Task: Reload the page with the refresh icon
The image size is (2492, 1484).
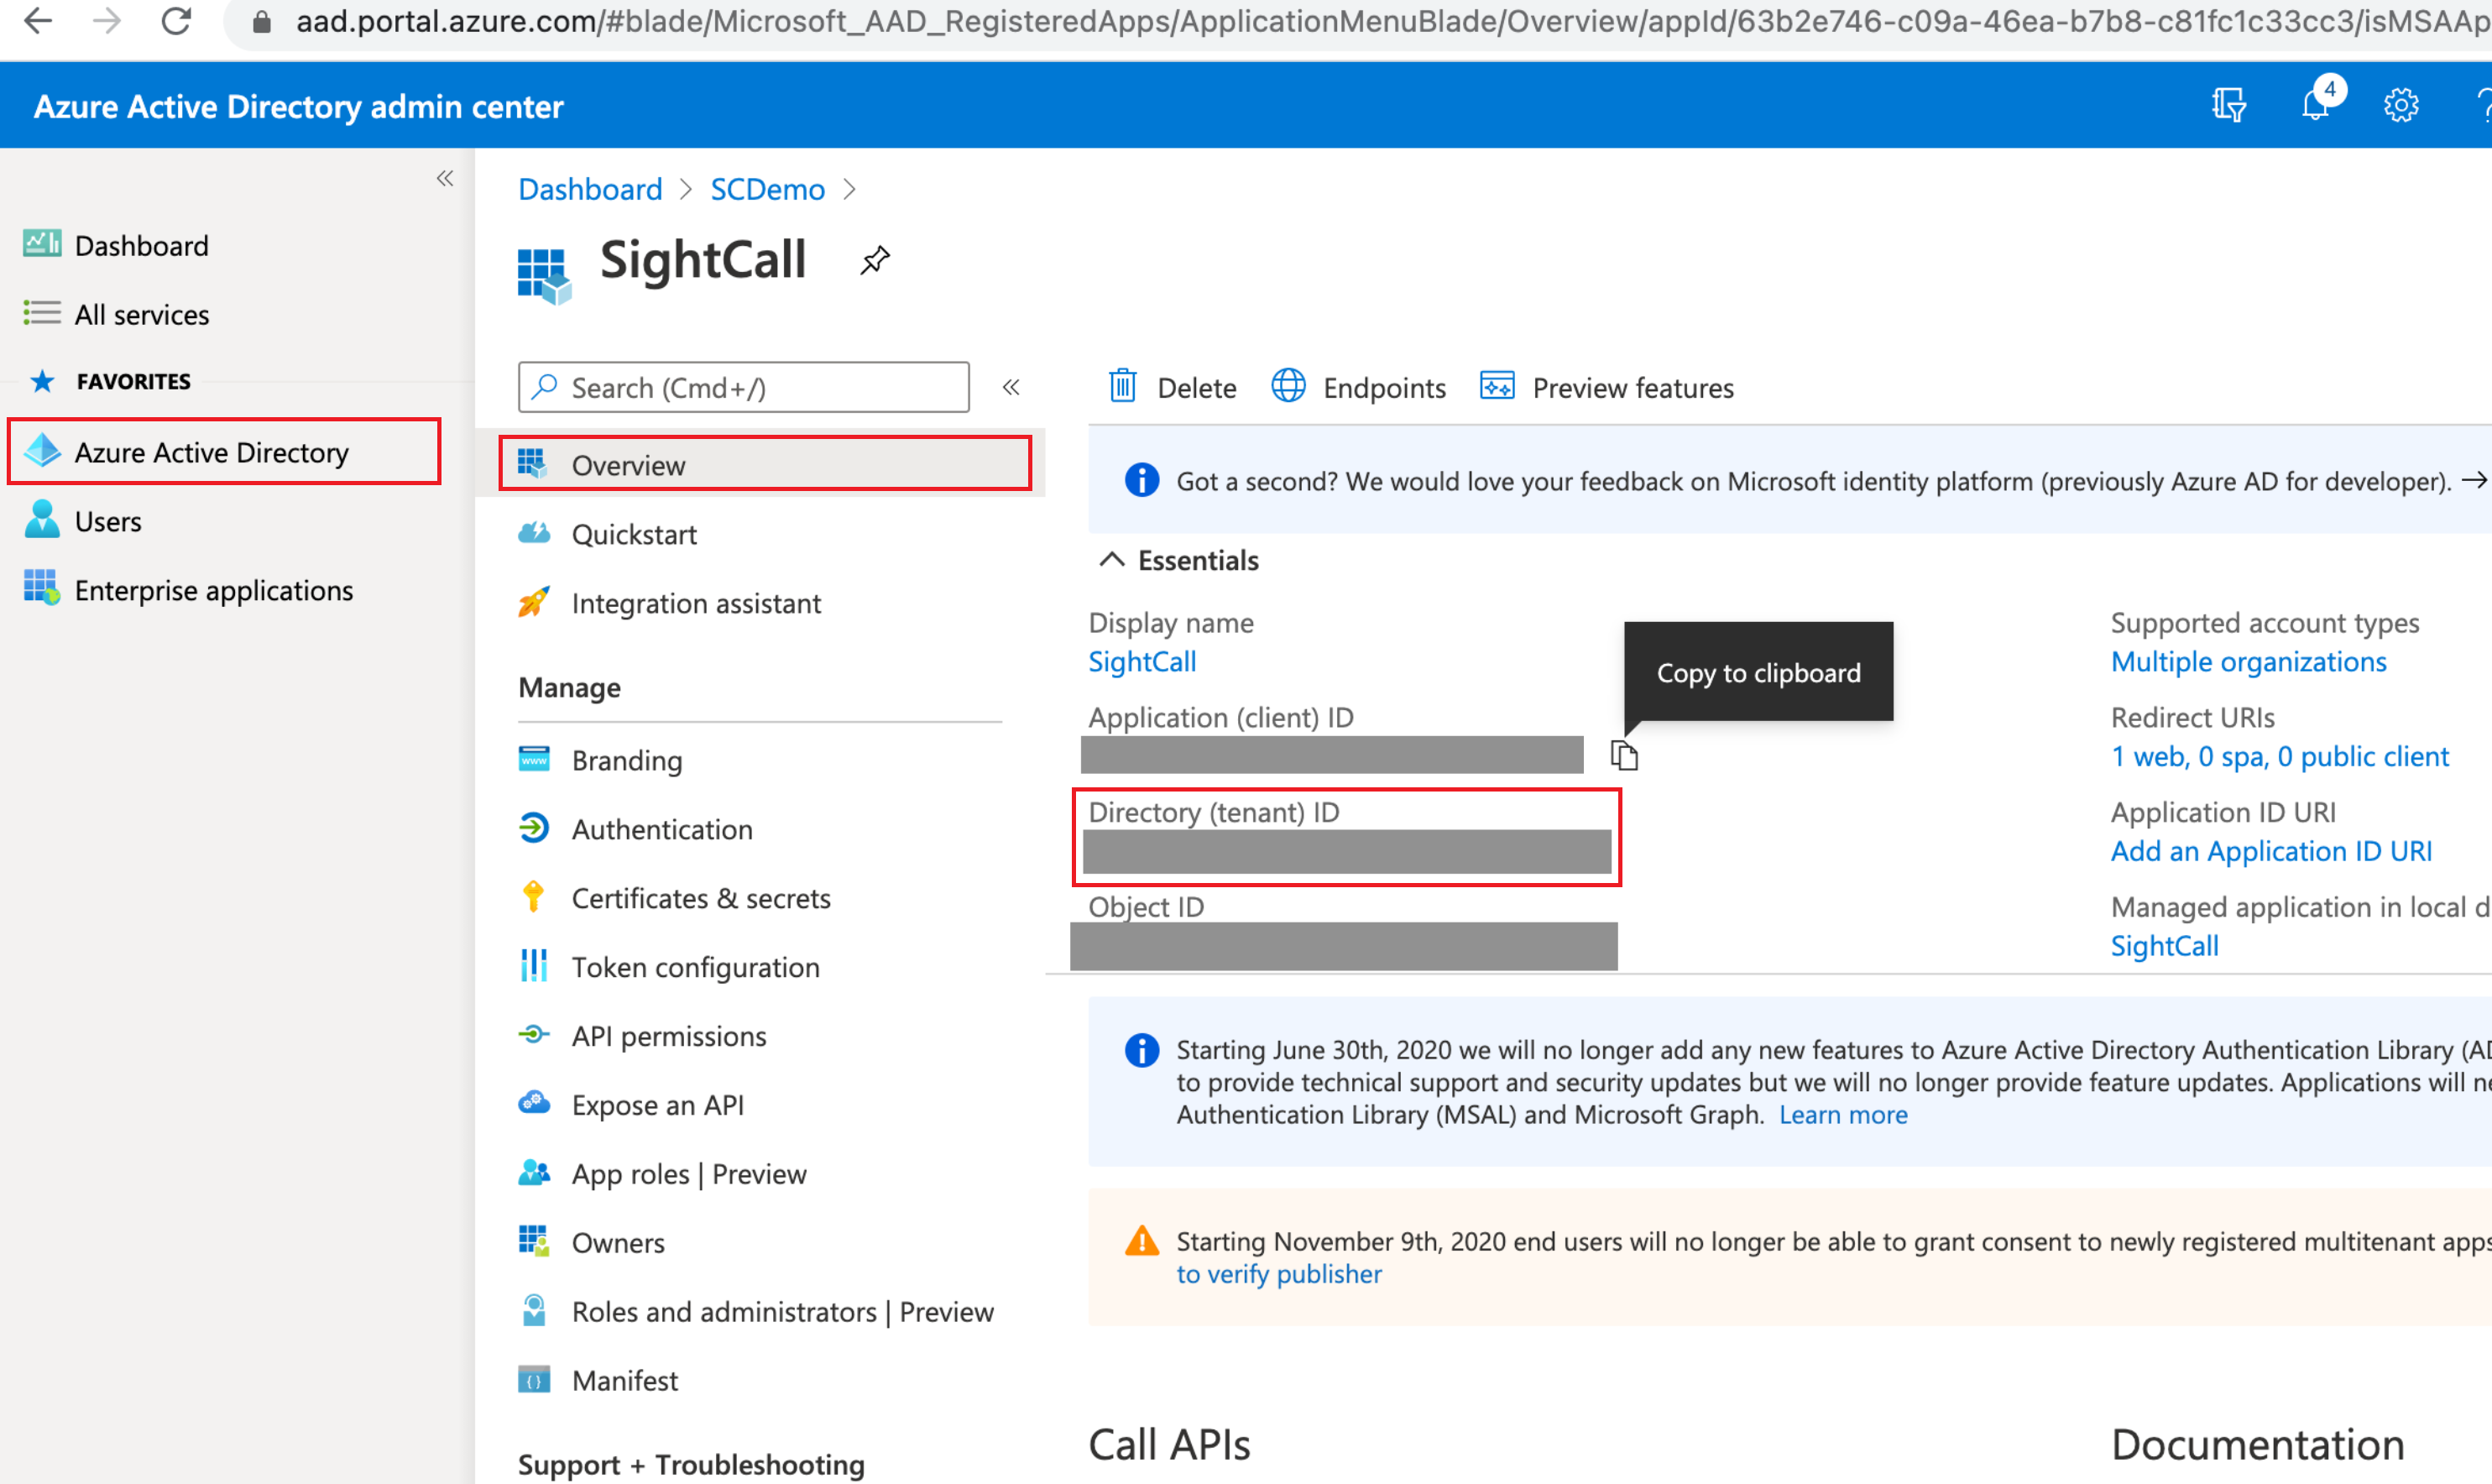Action: pyautogui.click(x=176, y=20)
